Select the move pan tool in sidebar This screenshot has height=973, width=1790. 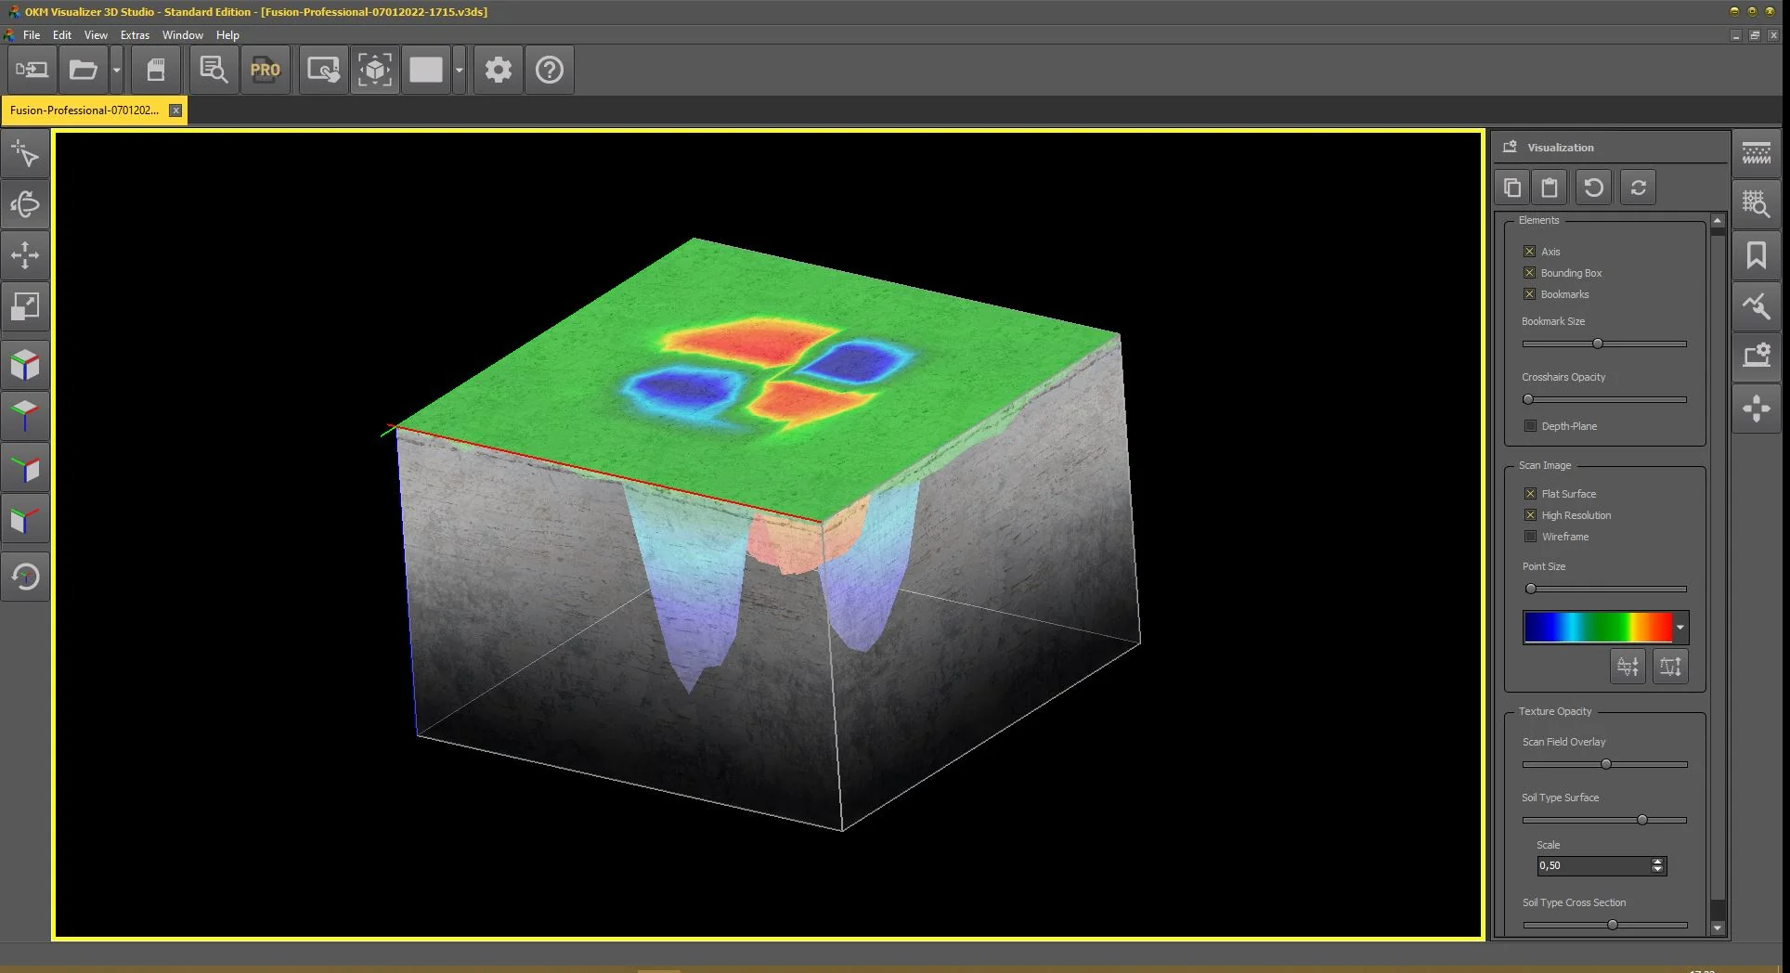25,255
